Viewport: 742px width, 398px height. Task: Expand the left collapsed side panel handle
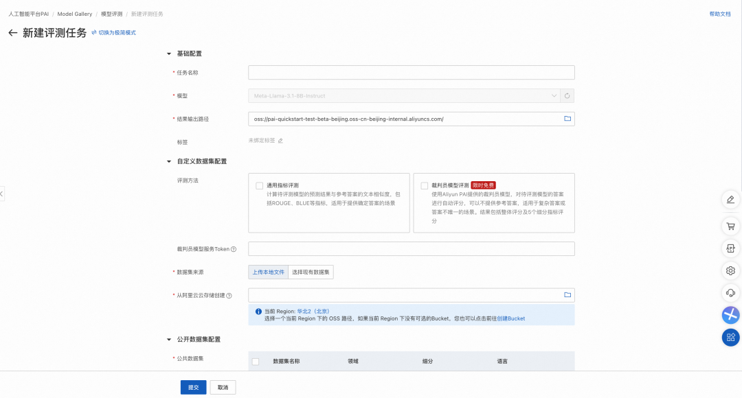point(2,194)
